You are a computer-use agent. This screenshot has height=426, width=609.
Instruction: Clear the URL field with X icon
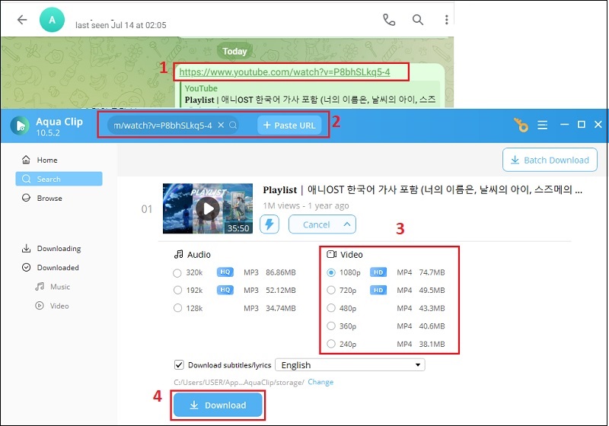221,125
